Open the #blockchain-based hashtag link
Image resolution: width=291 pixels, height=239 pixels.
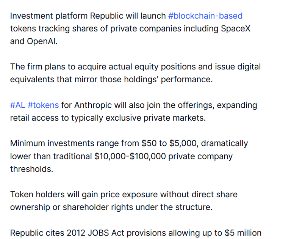tap(205, 16)
